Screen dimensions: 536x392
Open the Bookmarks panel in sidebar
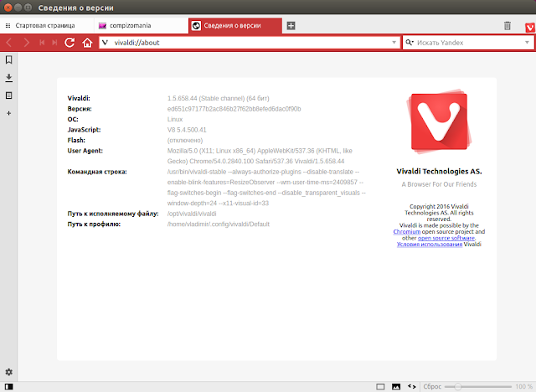coord(9,59)
